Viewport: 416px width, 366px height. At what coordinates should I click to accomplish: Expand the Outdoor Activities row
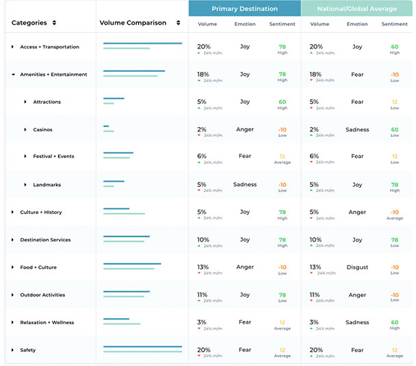pos(12,295)
